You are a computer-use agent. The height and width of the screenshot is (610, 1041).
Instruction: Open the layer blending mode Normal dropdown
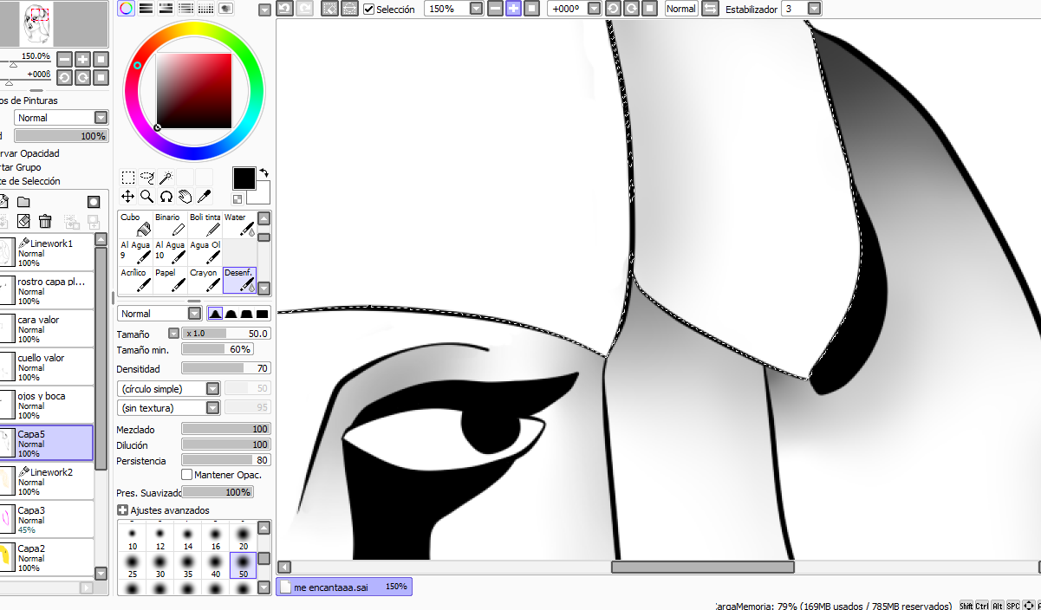[x=101, y=118]
